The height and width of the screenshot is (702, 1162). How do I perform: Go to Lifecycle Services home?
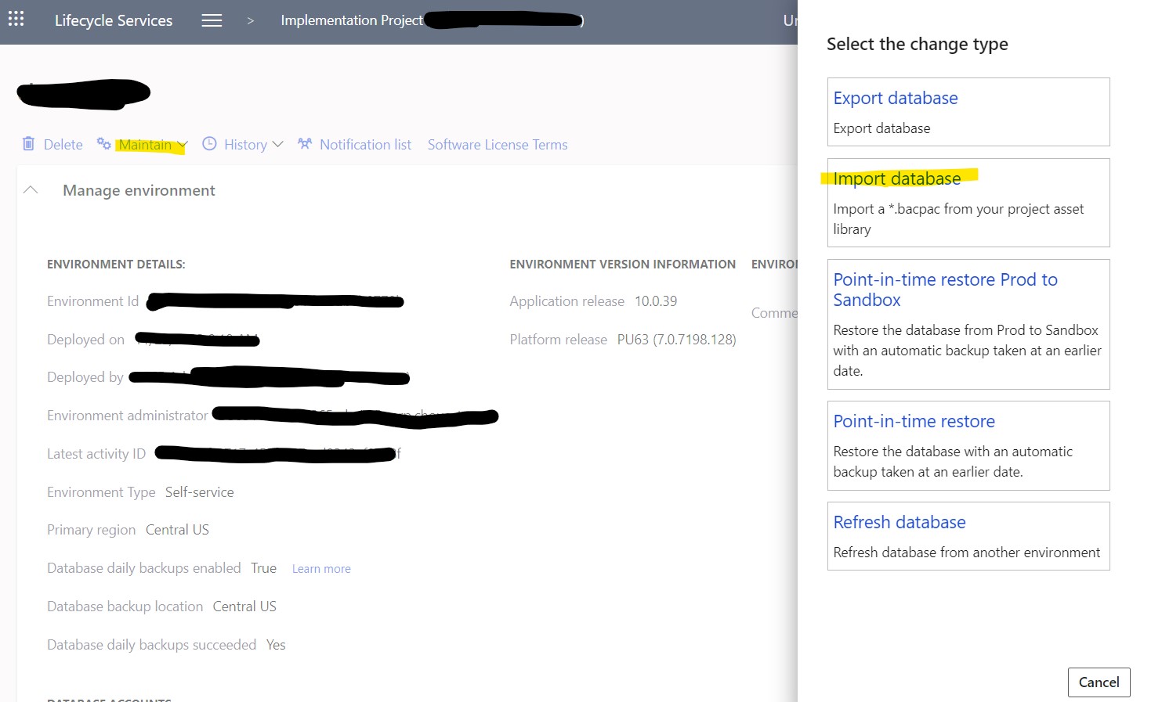(x=114, y=20)
